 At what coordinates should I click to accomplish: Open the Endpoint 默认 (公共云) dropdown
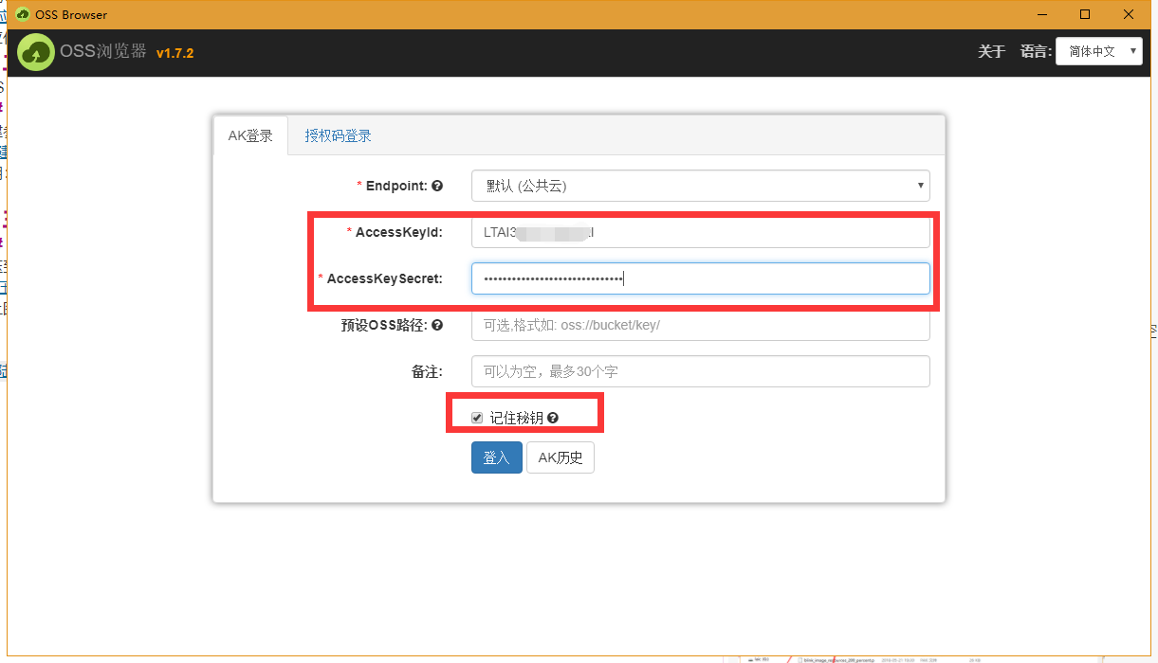pyautogui.click(x=700, y=186)
